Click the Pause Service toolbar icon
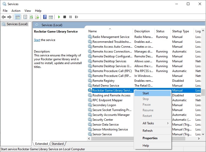206x152 pixels. tap(71, 17)
